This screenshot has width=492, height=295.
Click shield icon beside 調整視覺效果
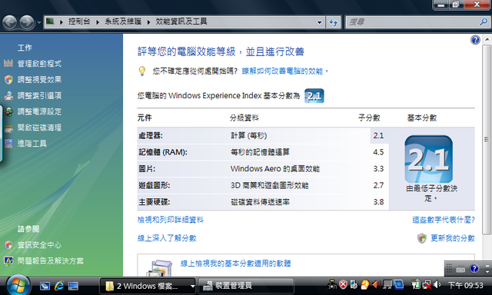[x=8, y=80]
